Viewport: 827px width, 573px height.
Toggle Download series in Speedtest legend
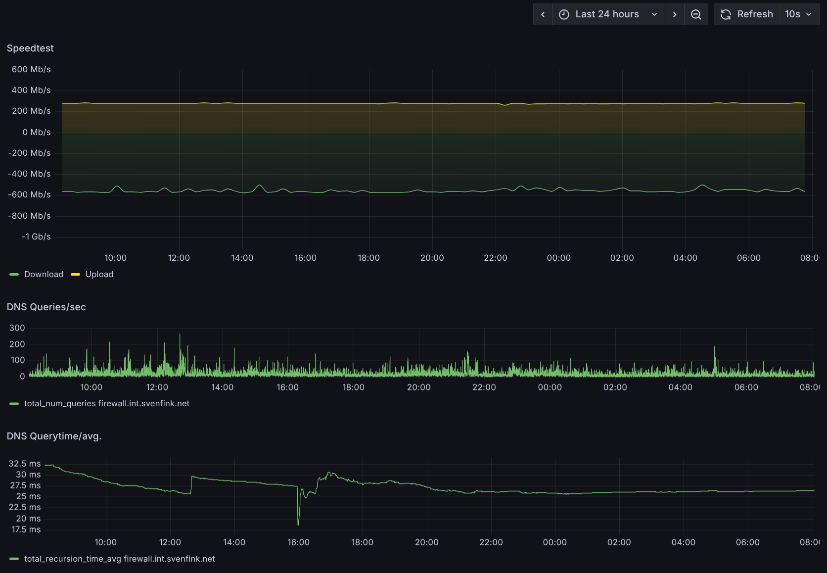[44, 274]
